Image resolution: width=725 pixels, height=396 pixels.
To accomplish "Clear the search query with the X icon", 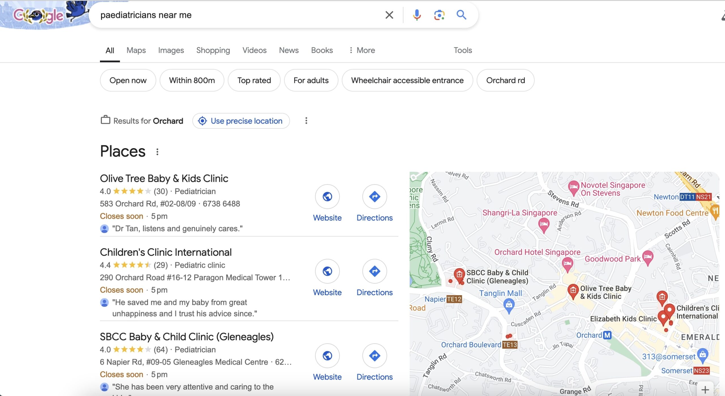I will 389,15.
